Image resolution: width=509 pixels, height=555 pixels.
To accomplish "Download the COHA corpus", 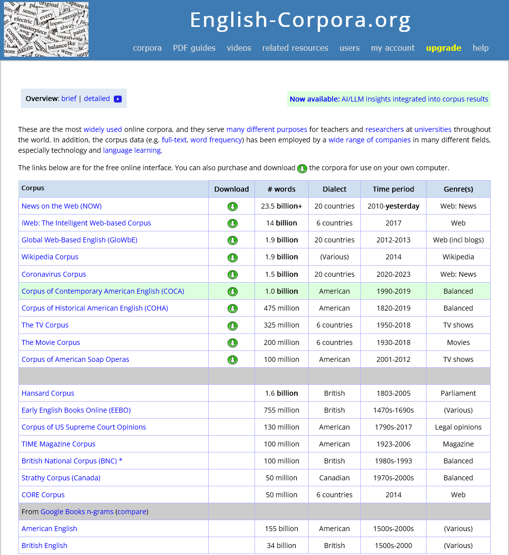I will click(x=232, y=308).
